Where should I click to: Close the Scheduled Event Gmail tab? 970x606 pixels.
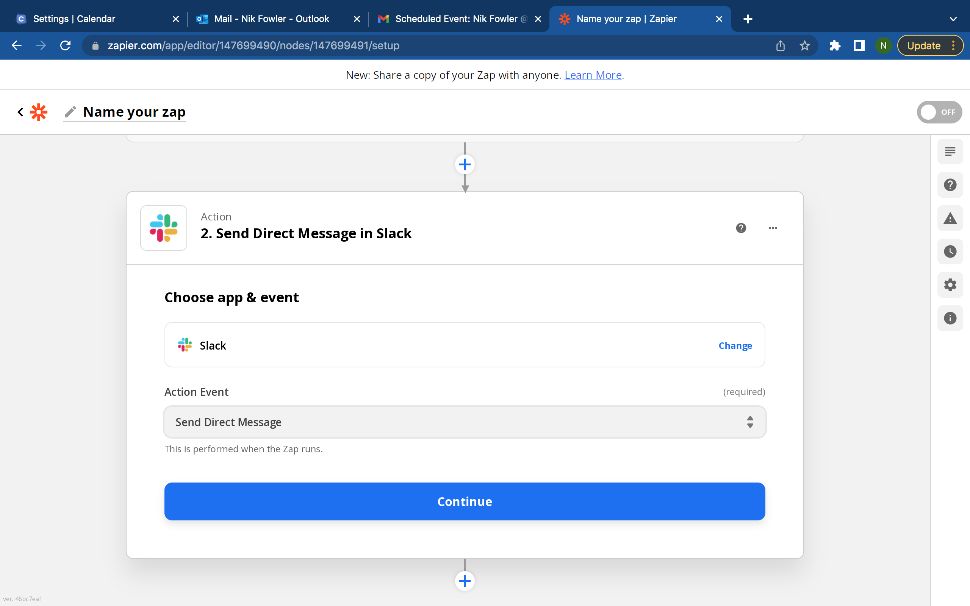coord(538,19)
